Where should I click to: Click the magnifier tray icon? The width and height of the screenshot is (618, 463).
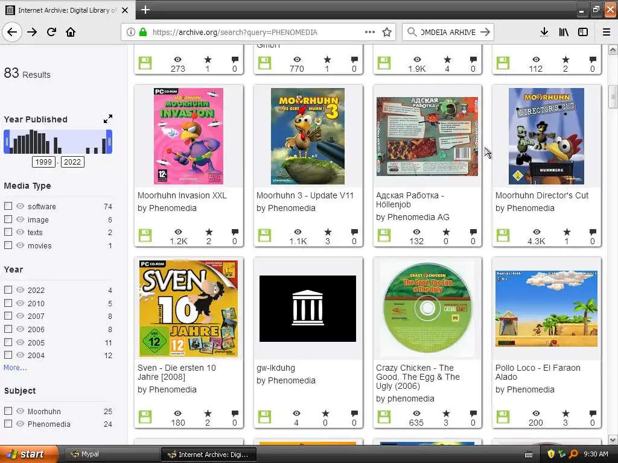pyautogui.click(x=573, y=454)
